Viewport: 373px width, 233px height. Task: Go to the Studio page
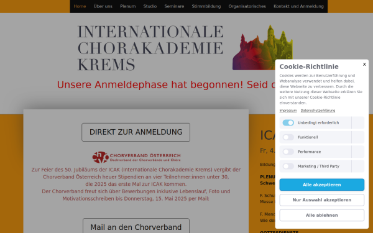pos(150,6)
